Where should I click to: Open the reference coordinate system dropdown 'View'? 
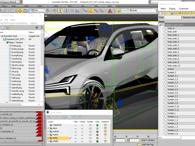tap(39, 10)
